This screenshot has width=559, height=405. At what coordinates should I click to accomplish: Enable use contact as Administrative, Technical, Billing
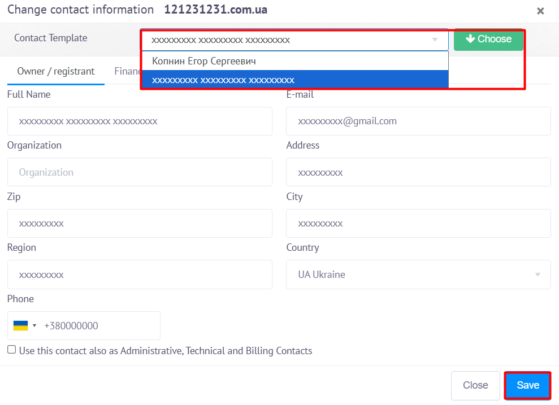(x=12, y=350)
